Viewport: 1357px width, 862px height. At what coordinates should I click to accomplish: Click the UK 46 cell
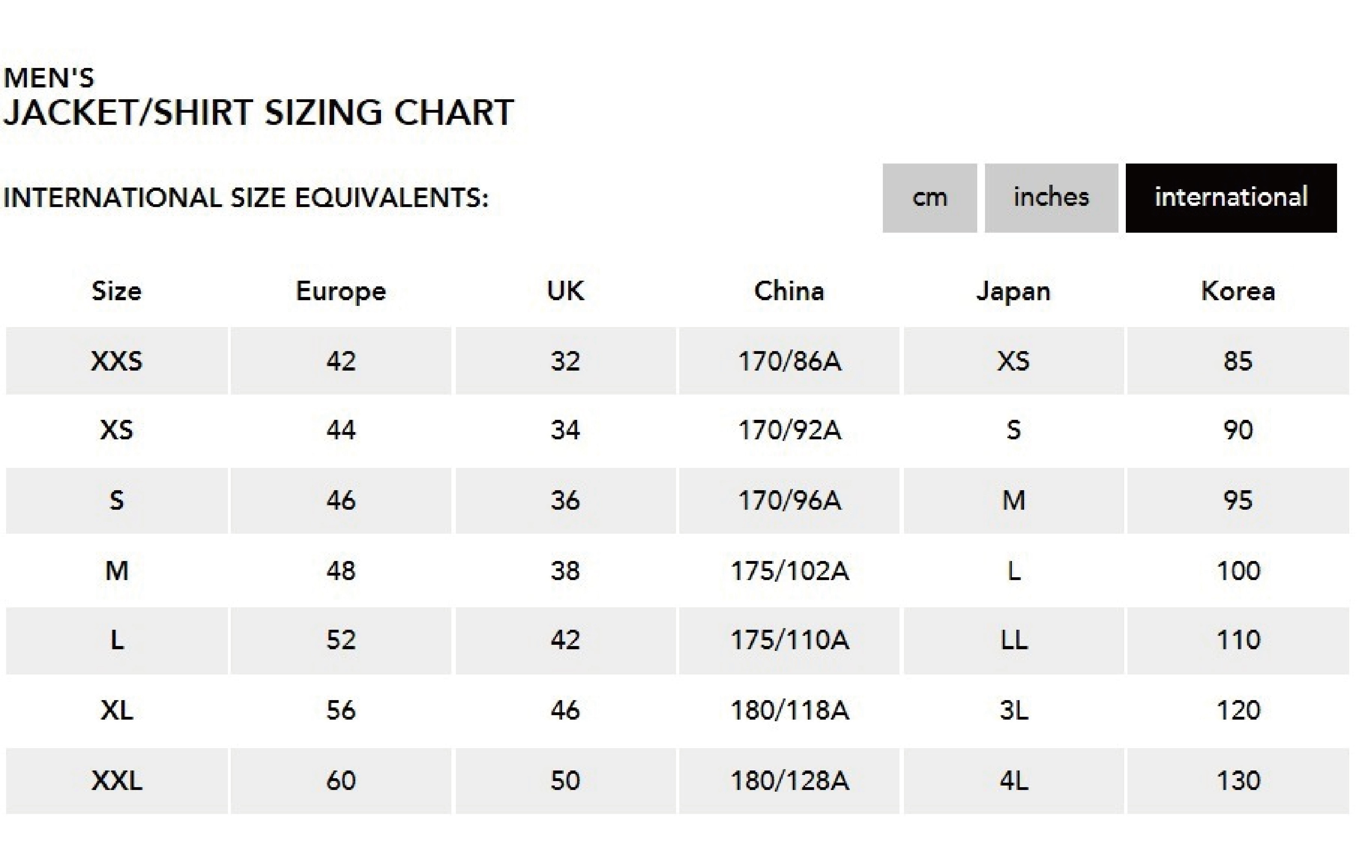click(x=565, y=710)
